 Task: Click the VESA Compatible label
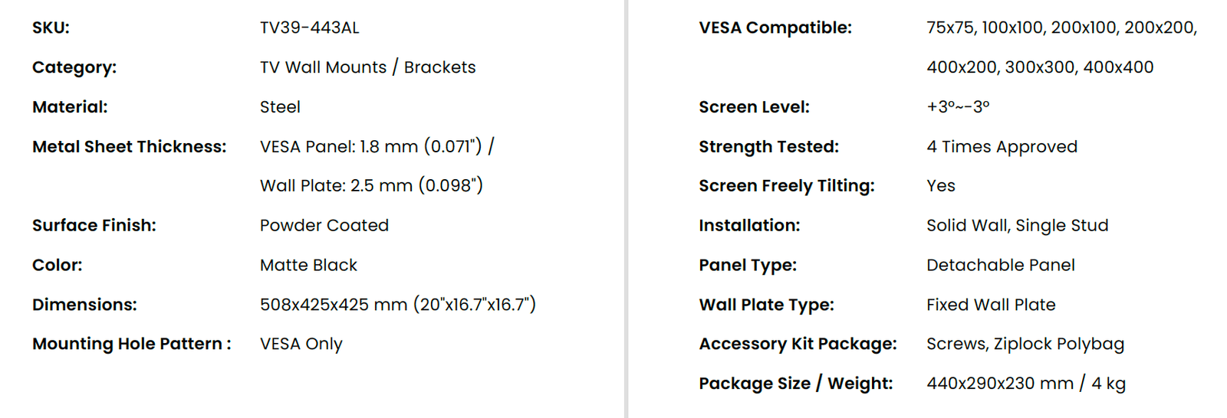[775, 28]
